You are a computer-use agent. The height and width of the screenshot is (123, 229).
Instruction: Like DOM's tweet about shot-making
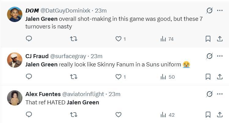[x=118, y=39]
